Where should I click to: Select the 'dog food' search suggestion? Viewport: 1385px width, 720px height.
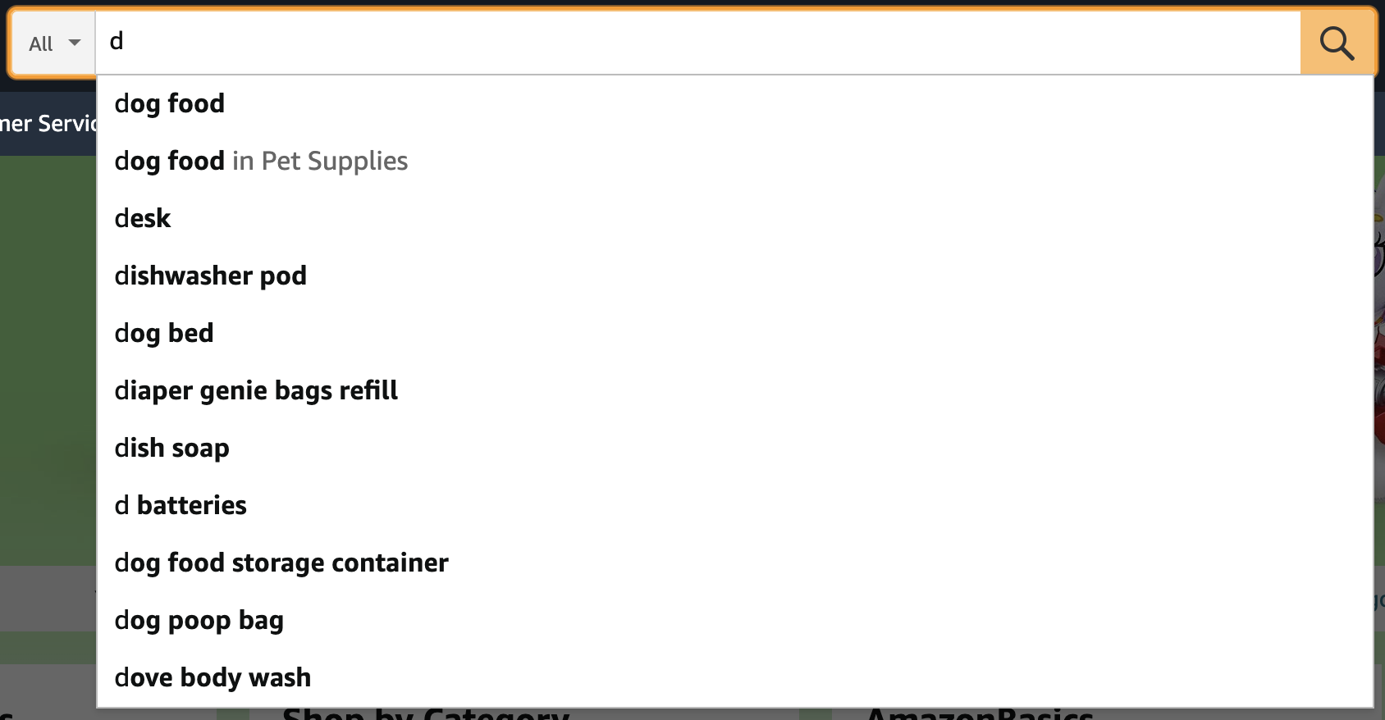[x=169, y=103]
